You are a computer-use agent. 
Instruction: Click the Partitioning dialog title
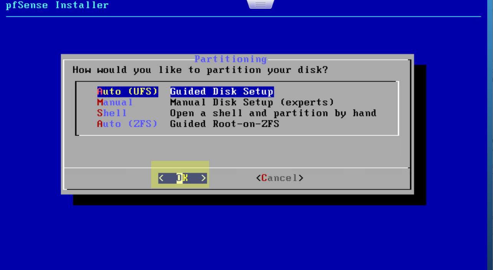[231, 59]
